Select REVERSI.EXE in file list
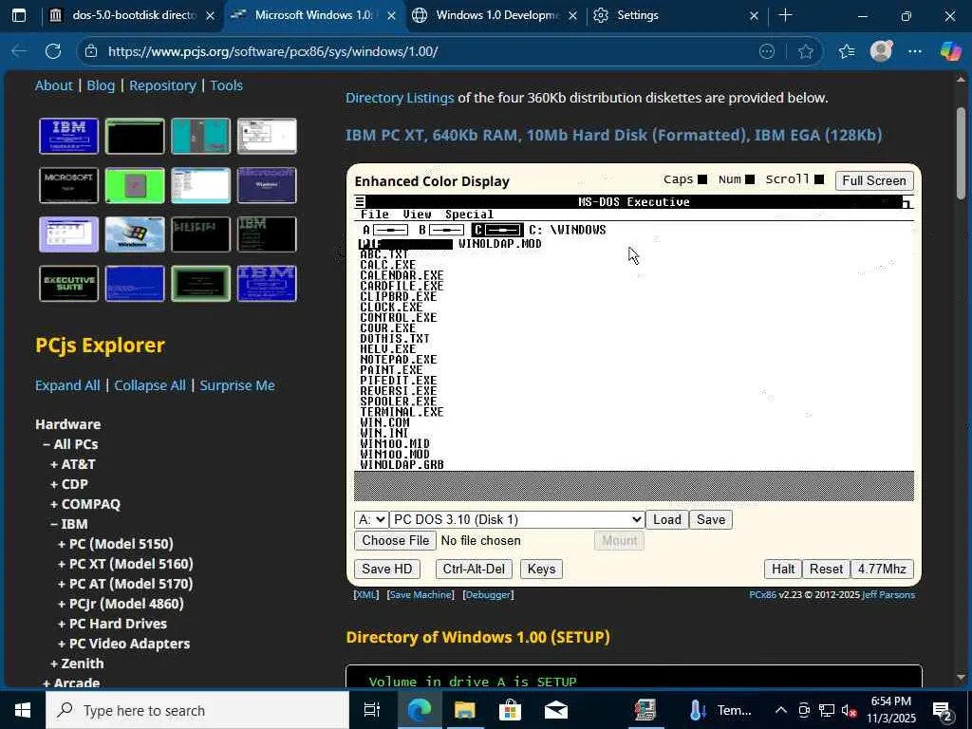This screenshot has height=729, width=972. coord(399,391)
